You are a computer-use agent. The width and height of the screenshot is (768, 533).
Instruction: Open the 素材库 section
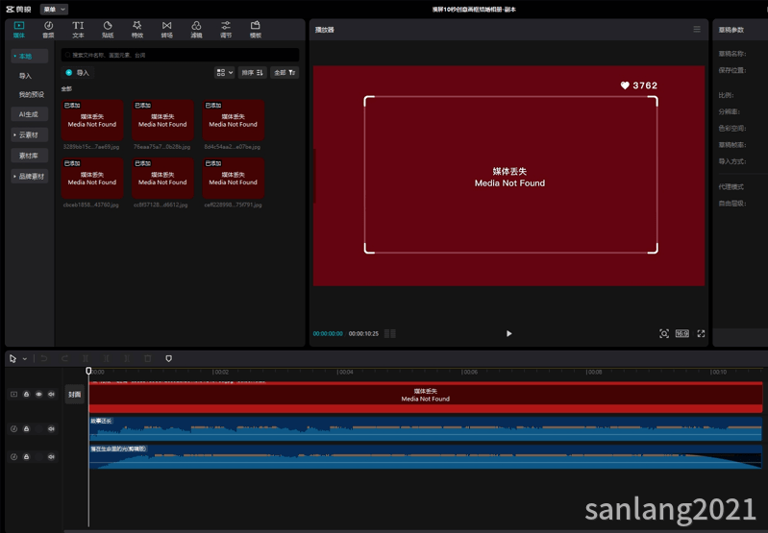point(30,156)
